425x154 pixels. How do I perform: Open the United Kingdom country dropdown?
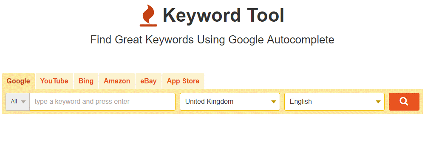(230, 102)
